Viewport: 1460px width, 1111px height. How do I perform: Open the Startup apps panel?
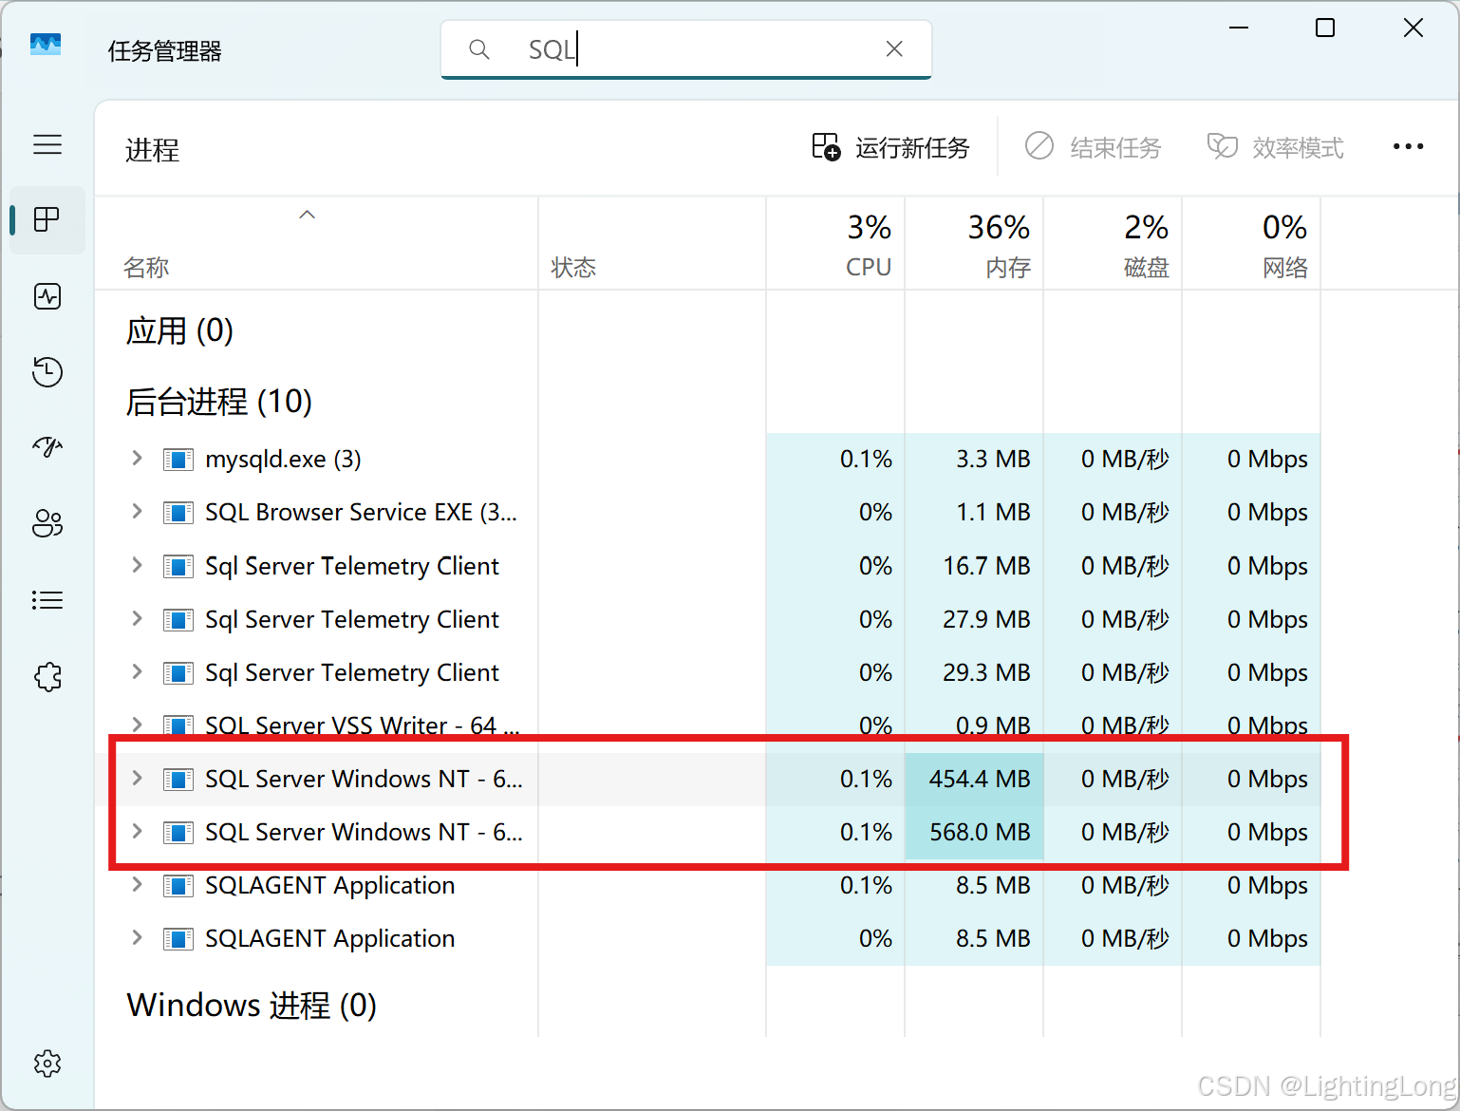[47, 447]
